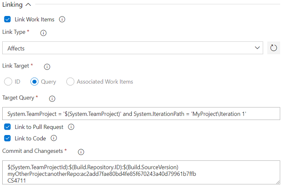This screenshot has height=187, width=284.
Task: Show info for Link Target
Action: tap(47, 67)
